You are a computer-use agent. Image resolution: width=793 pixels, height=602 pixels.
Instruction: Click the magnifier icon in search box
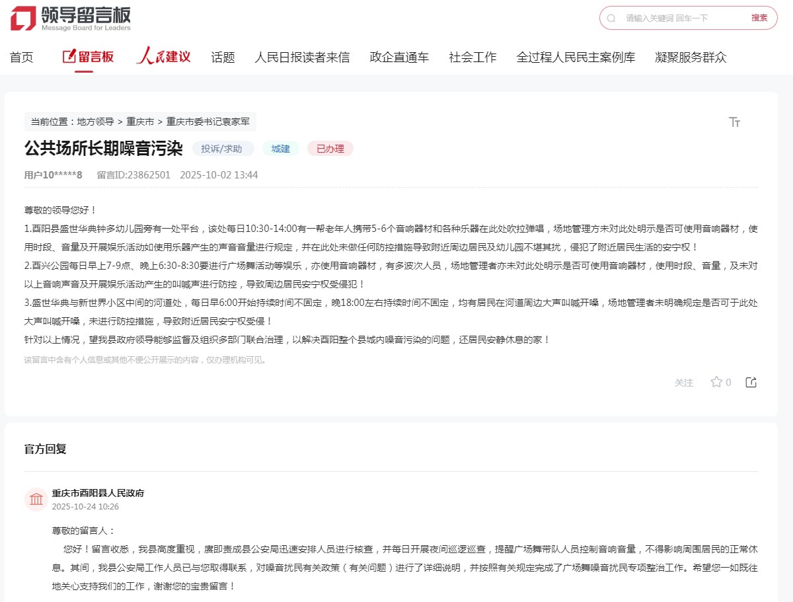pyautogui.click(x=611, y=19)
